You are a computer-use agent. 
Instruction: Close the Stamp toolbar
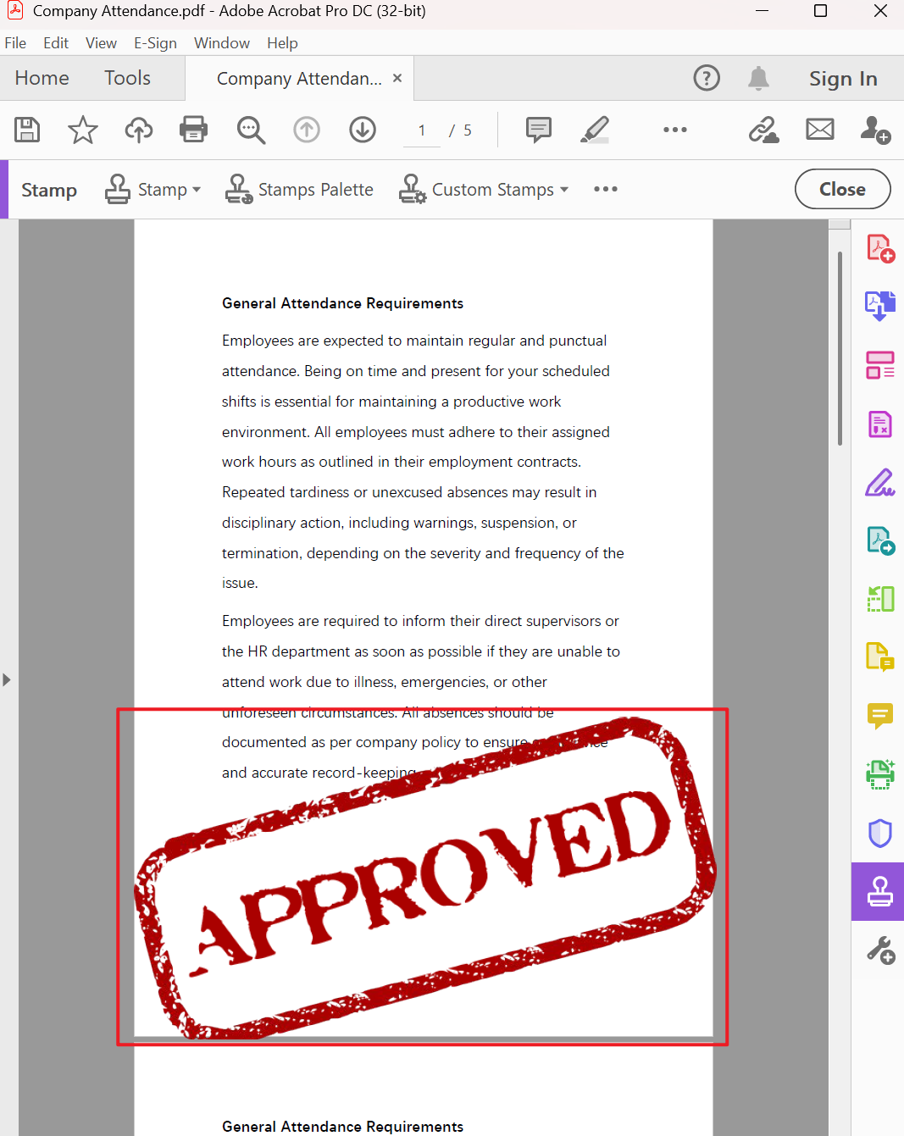click(x=842, y=189)
